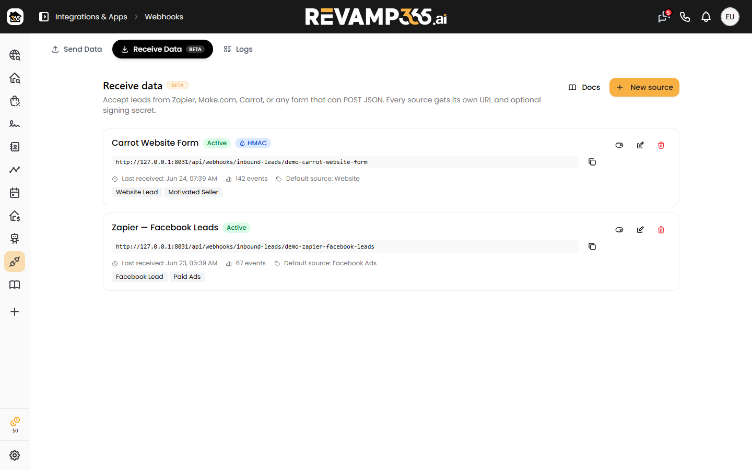Screen dimensions: 752x470
Task: Edit the Zapier — Facebook Leads source
Action: point(640,230)
